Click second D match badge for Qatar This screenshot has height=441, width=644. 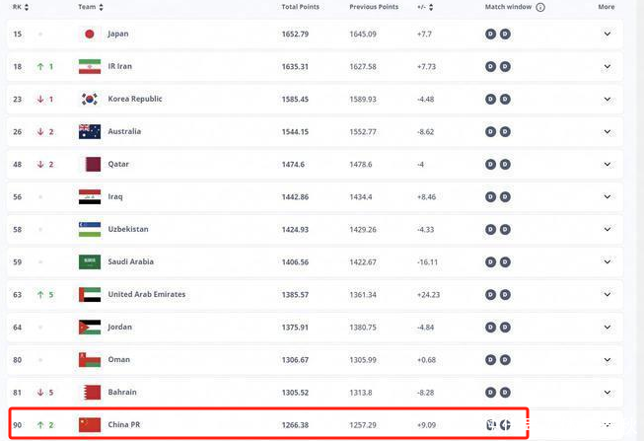tap(505, 164)
